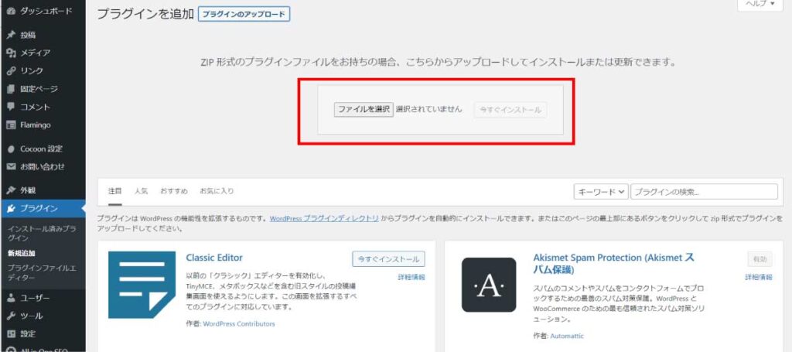Click the プラグインを追加 page heading
Image resolution: width=792 pixels, height=352 pixels.
145,14
